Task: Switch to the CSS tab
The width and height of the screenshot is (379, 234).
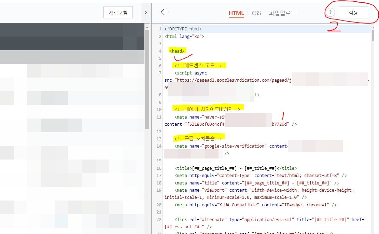Action: point(256,13)
